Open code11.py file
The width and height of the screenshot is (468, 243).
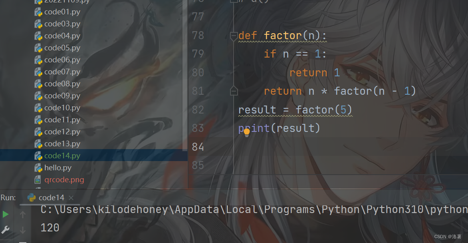point(62,120)
